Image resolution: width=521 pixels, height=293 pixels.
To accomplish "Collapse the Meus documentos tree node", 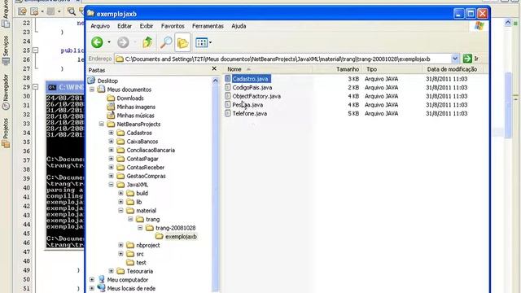I will (92, 90).
